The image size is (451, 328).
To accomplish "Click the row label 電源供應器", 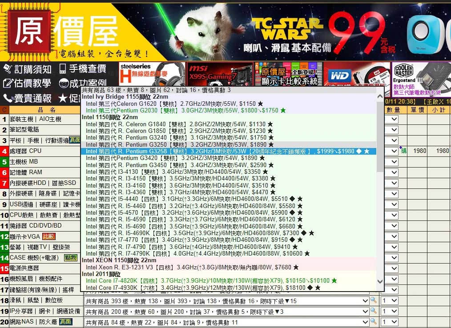I will click(24, 268).
